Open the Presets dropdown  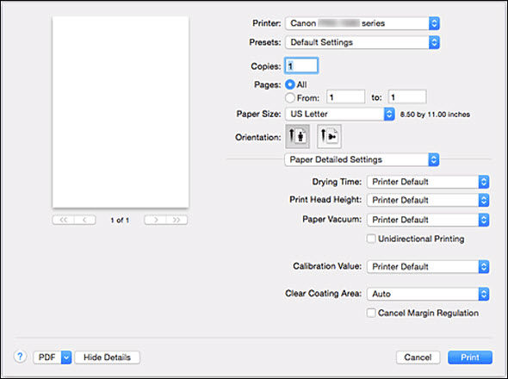click(x=362, y=42)
